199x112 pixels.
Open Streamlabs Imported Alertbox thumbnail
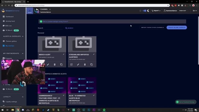pyautogui.click(x=82, y=44)
